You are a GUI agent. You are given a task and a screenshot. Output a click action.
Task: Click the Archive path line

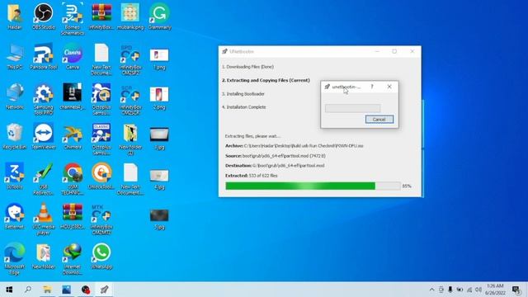click(x=294, y=146)
